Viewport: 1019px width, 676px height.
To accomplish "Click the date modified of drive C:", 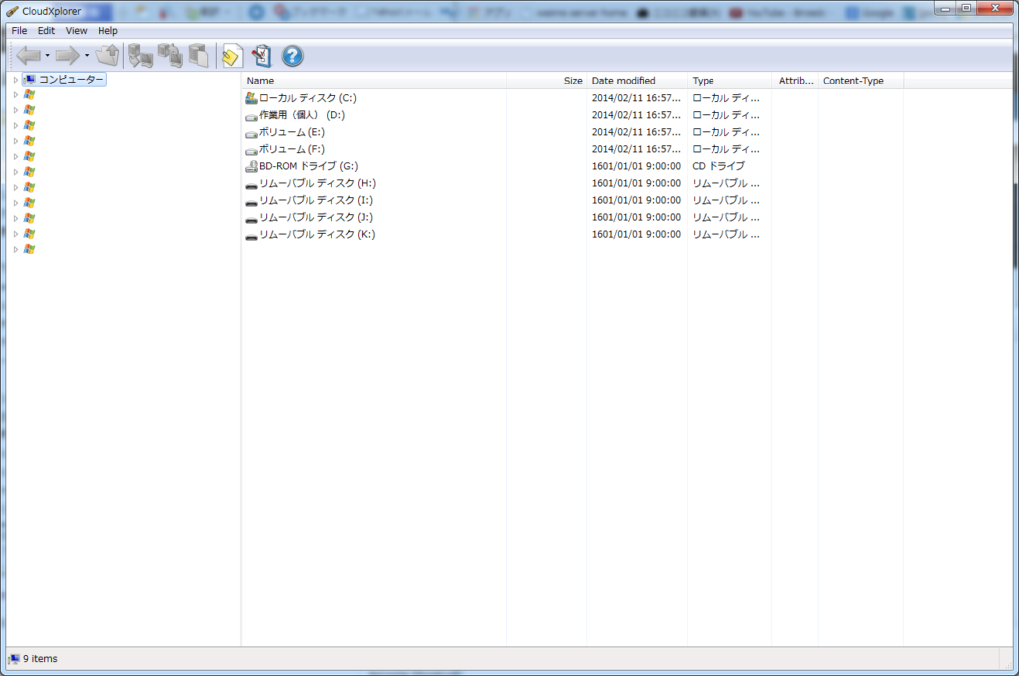I will coord(636,98).
